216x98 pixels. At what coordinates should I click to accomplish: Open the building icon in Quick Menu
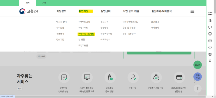coord(210,21)
